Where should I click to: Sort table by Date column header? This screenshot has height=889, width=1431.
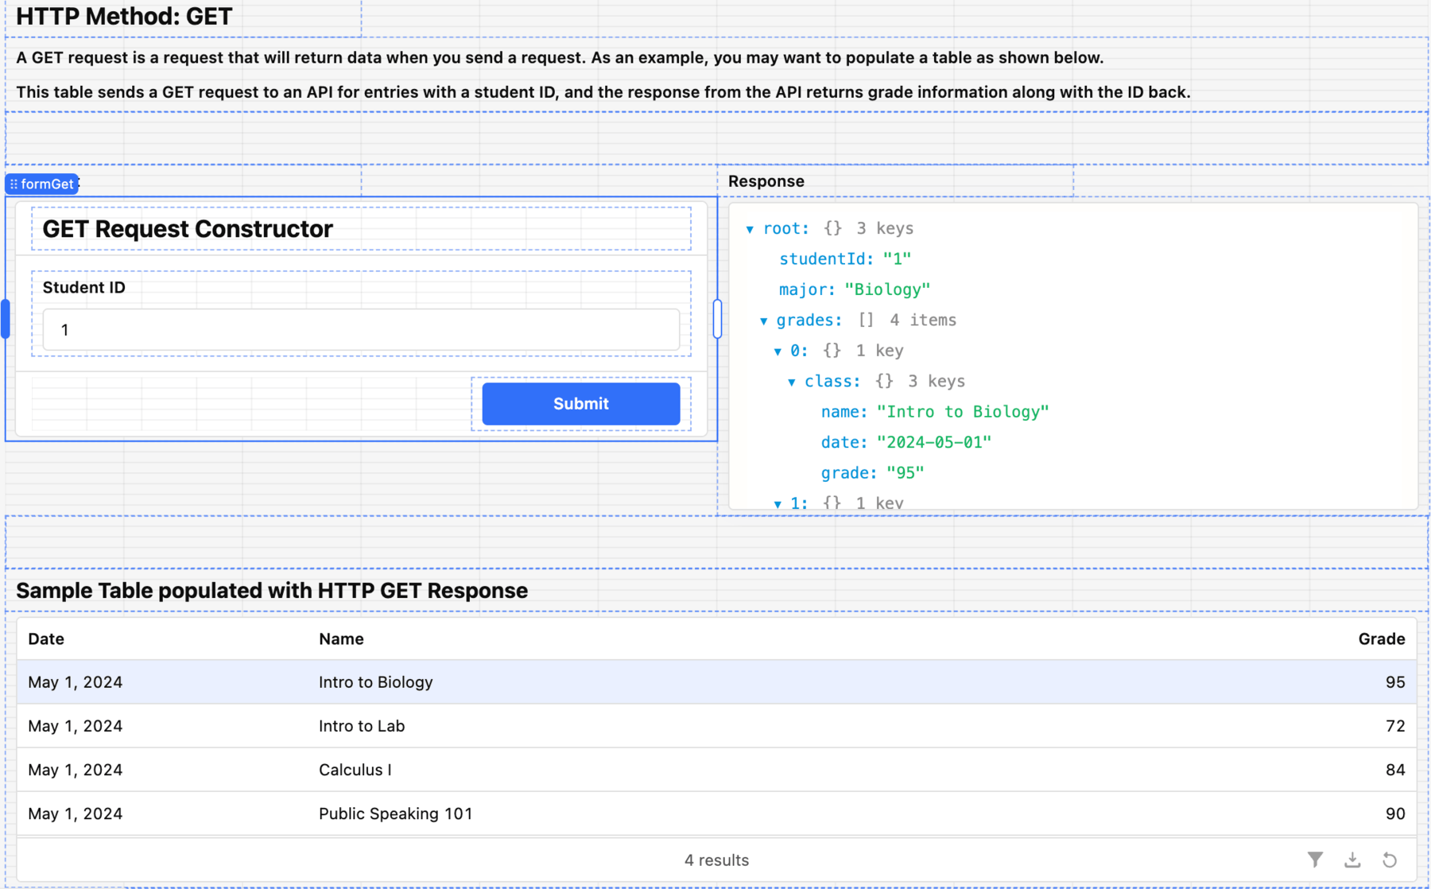tap(46, 639)
